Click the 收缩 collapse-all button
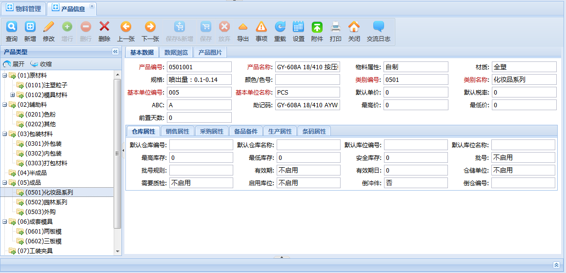The image size is (566, 273). pyautogui.click(x=41, y=64)
